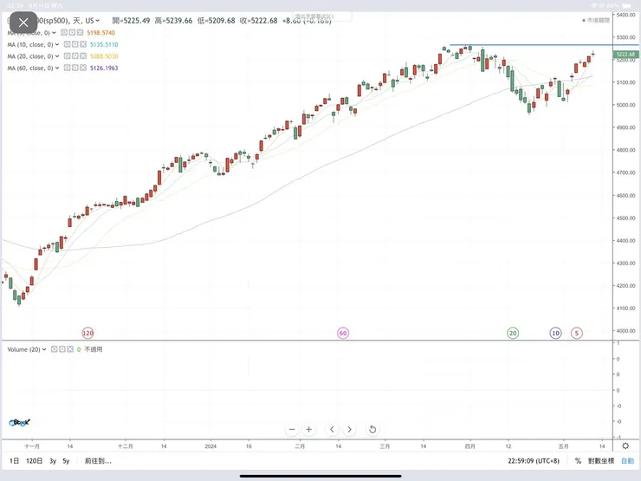Move the chart left with the arrow
Image resolution: width=641 pixels, height=481 pixels.
tap(332, 430)
